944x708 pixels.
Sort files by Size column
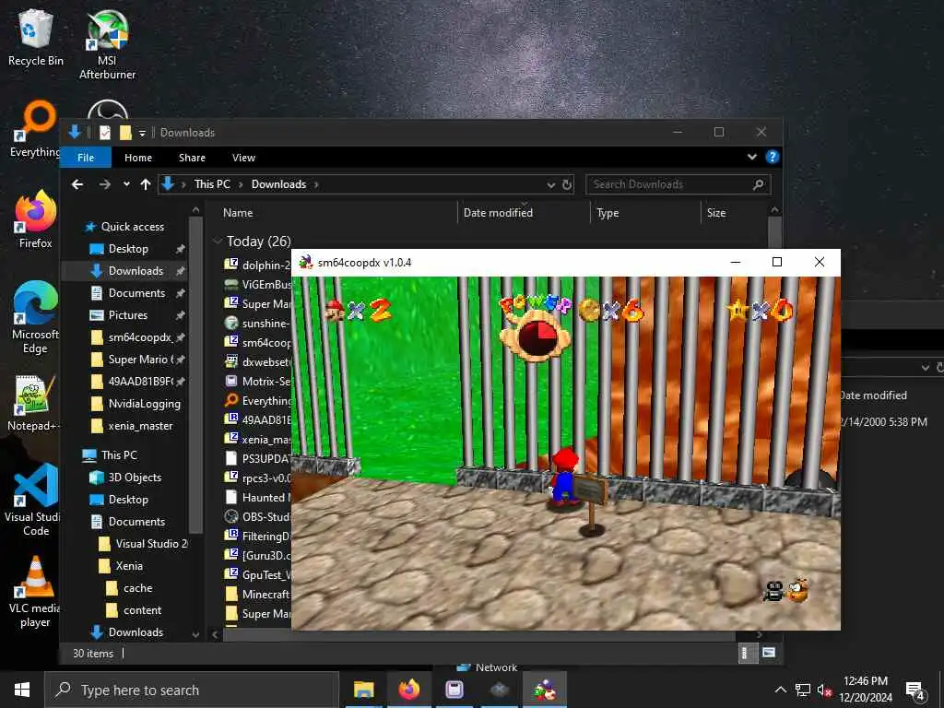[716, 213]
